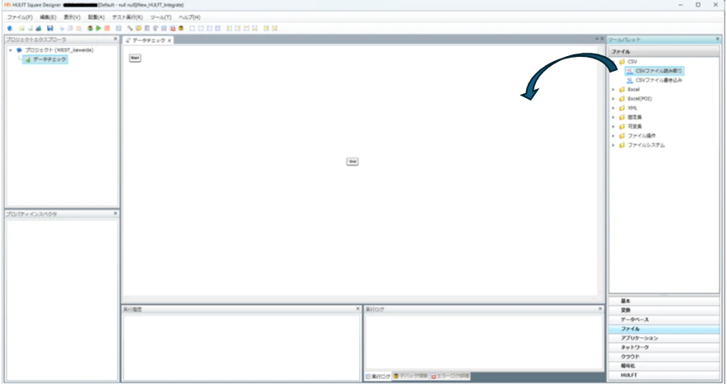Click the blue globe icon starting the toolbar
Screen dimensions: 727x384
click(10, 28)
